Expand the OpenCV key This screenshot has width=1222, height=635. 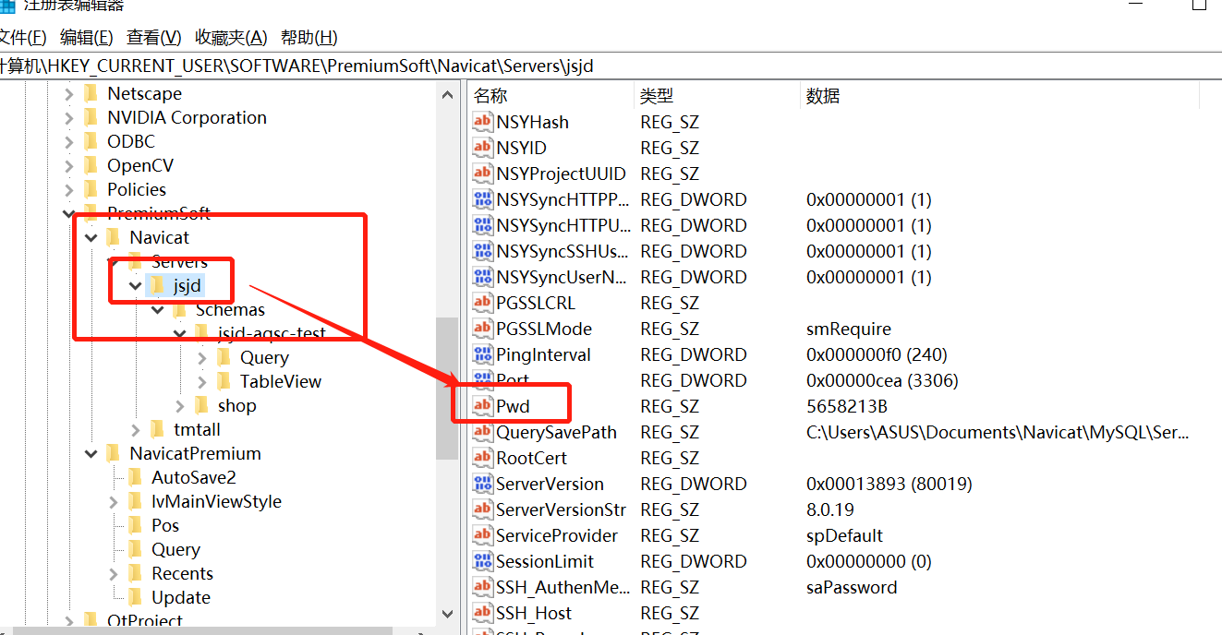[69, 165]
